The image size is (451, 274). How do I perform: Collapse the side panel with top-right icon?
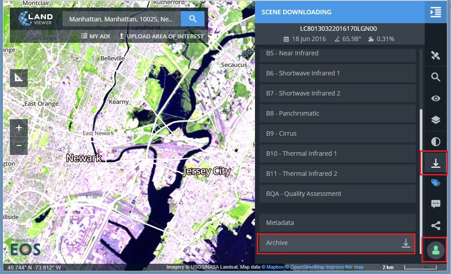coord(435,12)
